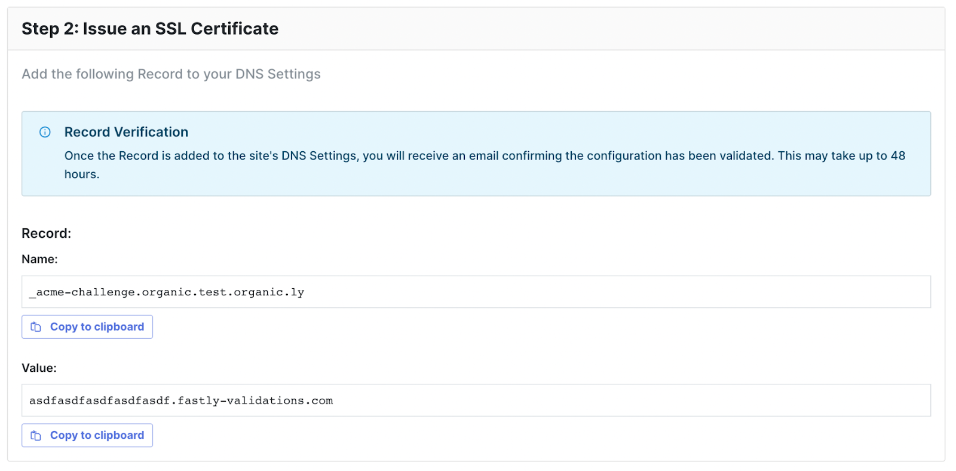Click 'Add the following Record to your DNS Settings' text
The width and height of the screenshot is (956, 471).
click(171, 74)
